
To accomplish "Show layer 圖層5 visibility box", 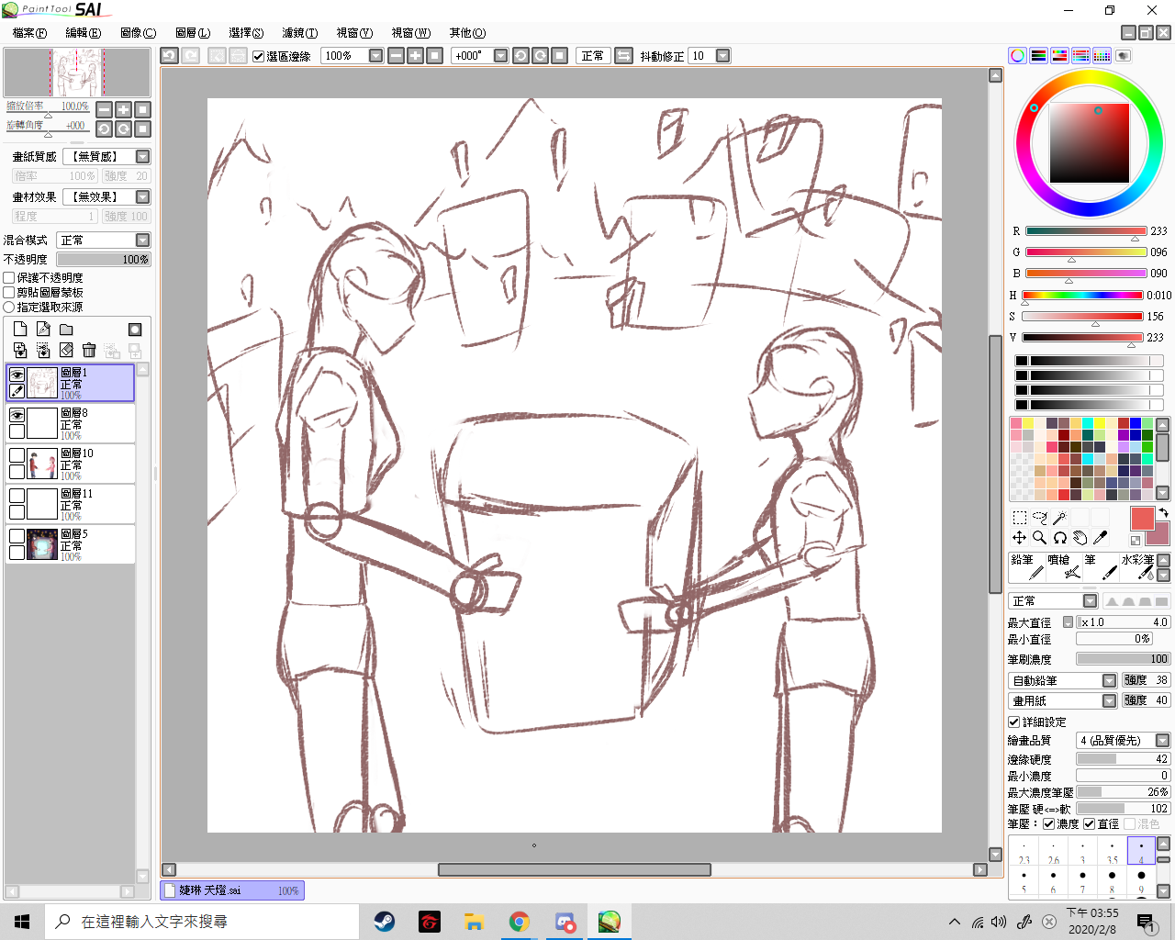I will 17,536.
